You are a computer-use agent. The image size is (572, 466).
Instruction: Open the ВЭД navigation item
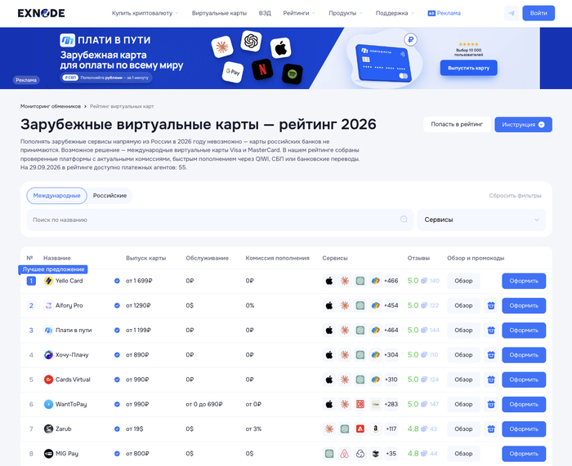(x=265, y=13)
